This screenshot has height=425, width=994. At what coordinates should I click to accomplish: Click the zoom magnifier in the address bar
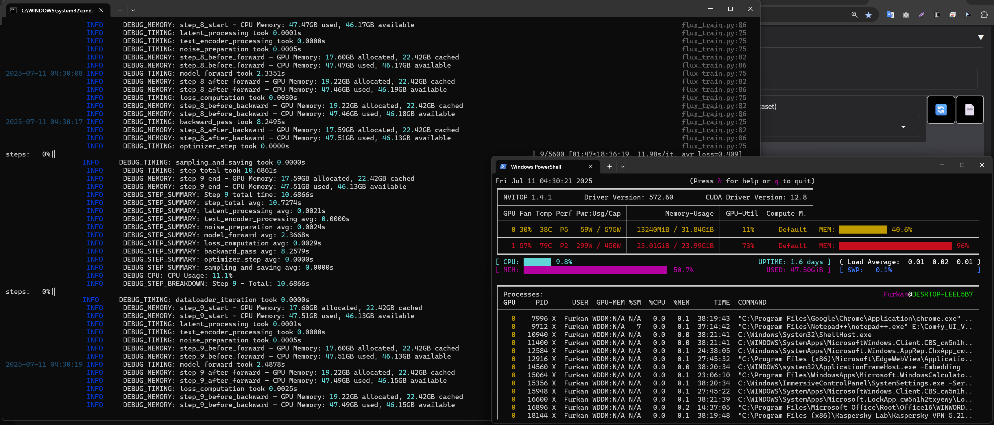[x=854, y=15]
